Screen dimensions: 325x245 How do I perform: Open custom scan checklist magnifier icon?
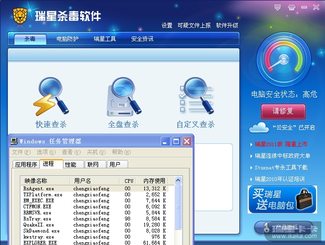click(196, 96)
